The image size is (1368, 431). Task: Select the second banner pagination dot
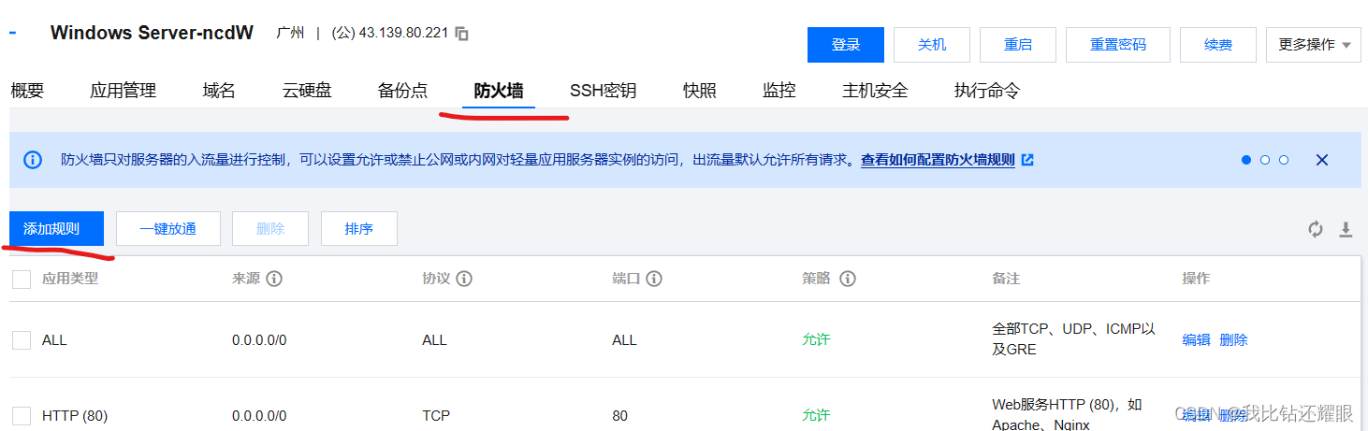tap(1265, 160)
